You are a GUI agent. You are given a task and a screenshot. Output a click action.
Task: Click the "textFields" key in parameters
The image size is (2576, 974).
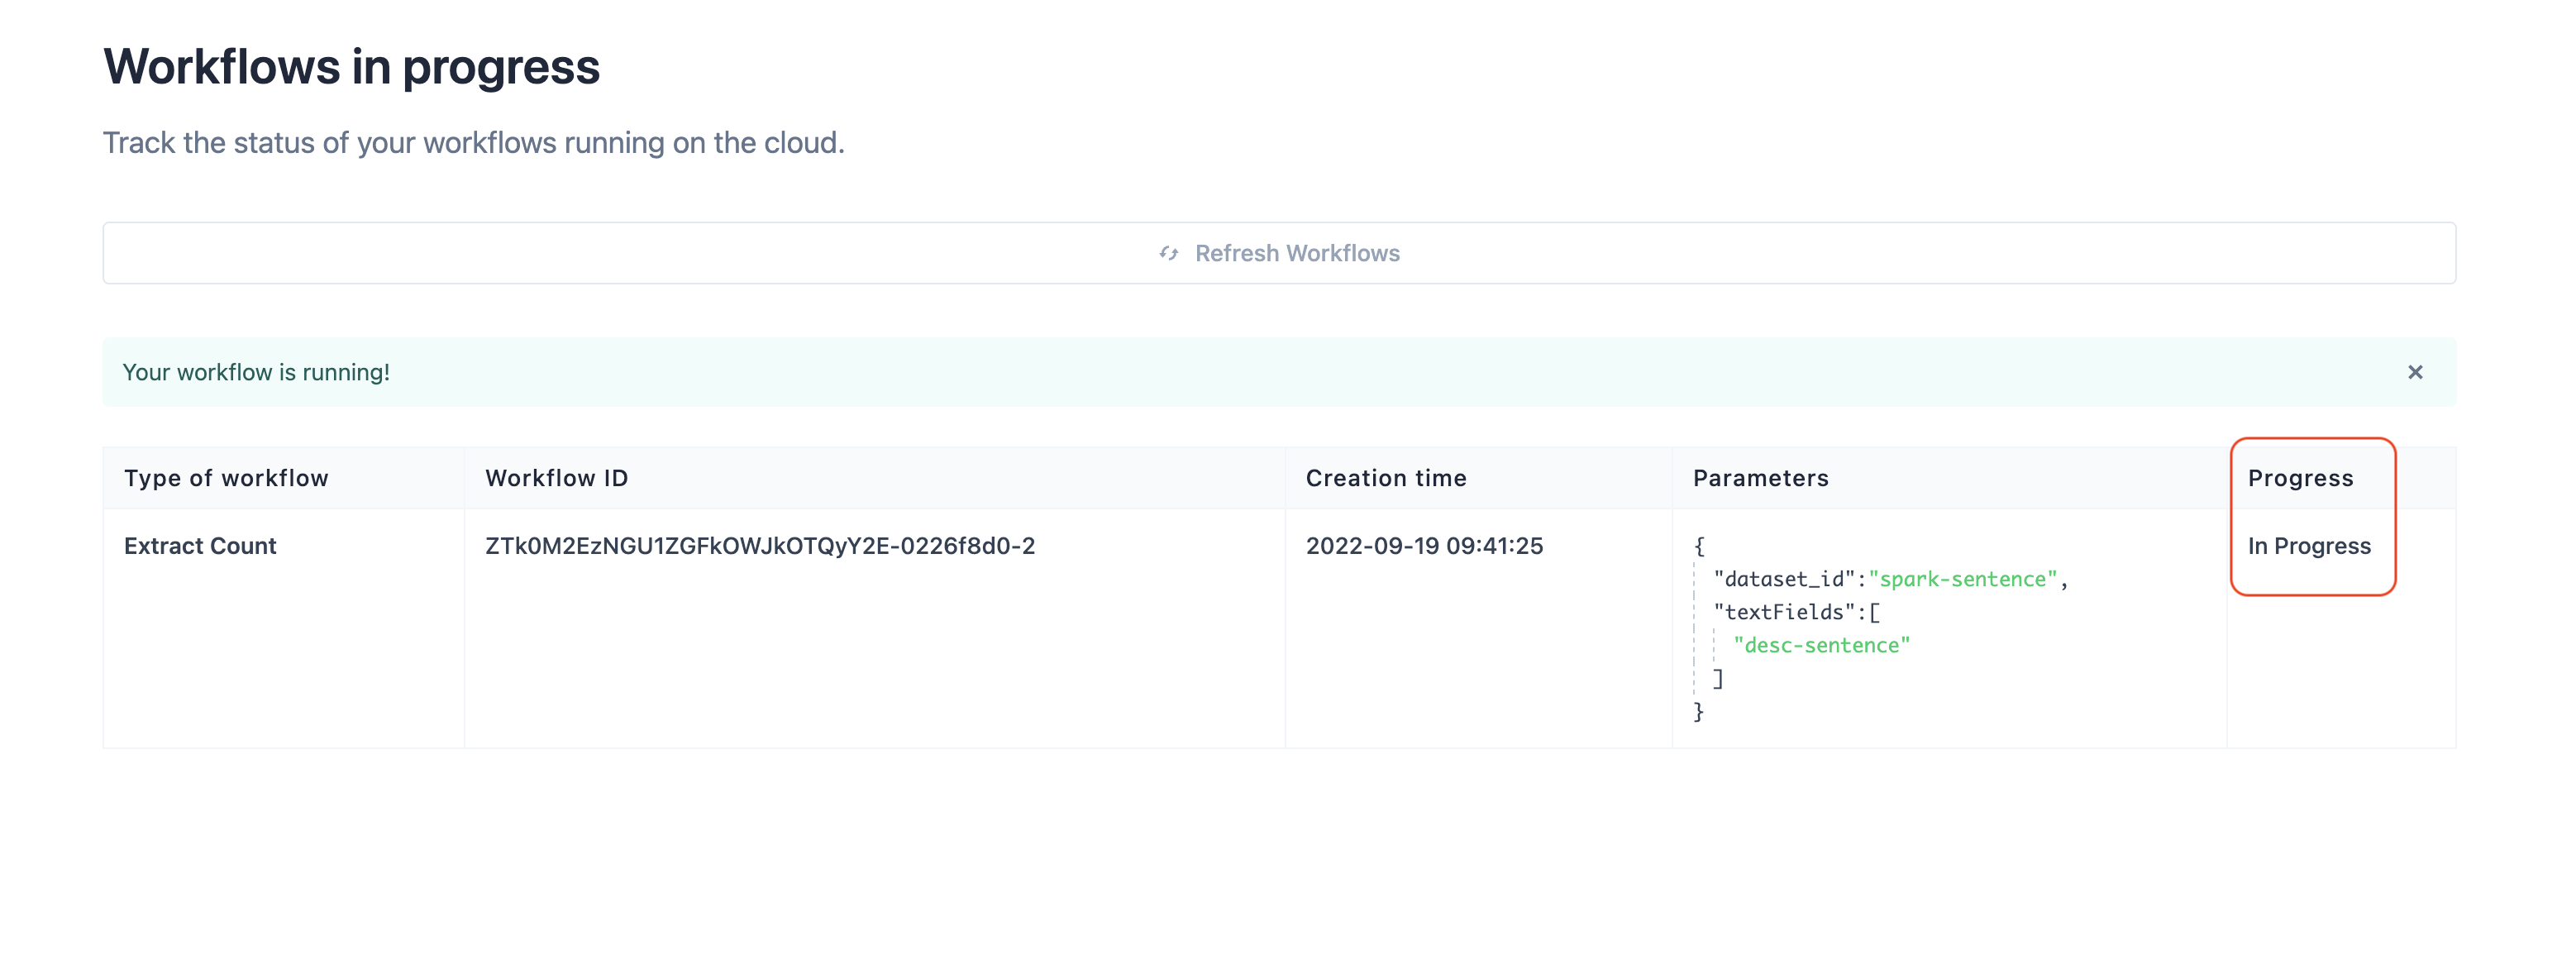click(1784, 612)
